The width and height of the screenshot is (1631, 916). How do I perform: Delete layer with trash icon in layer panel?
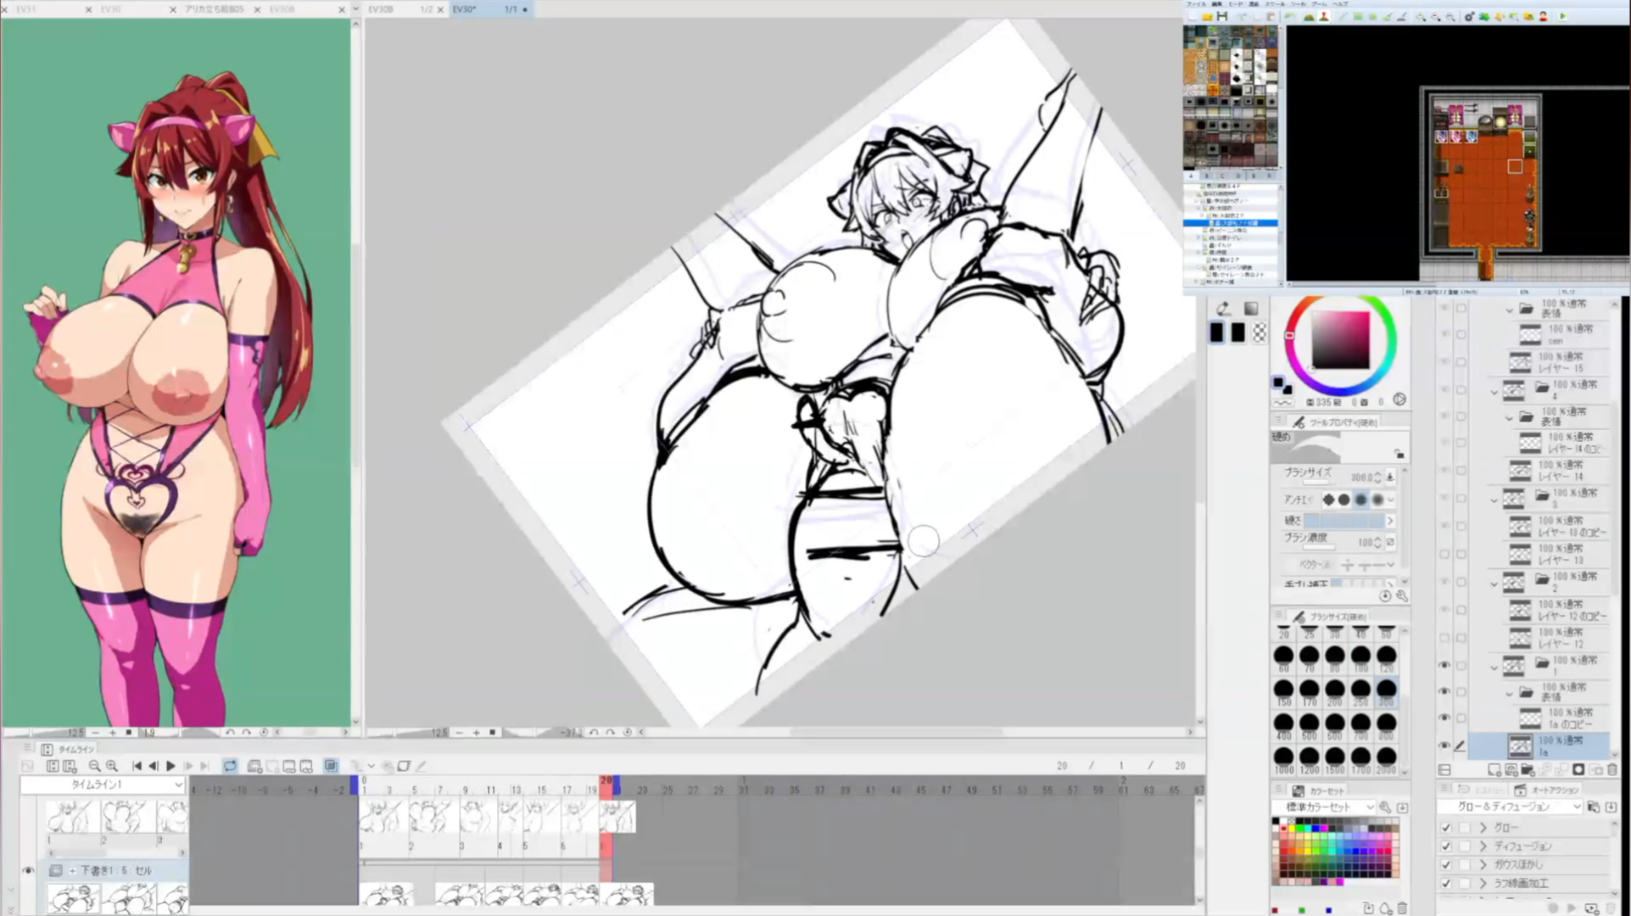(x=1612, y=770)
